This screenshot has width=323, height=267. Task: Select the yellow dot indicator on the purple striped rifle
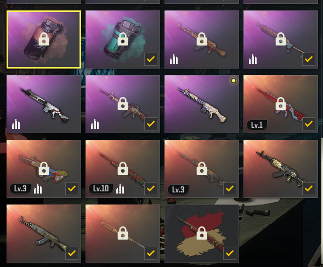234,81
